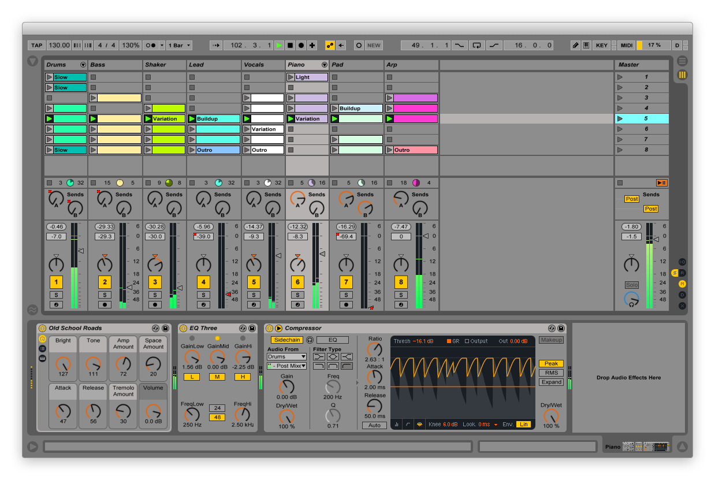
Task: Click the TAP tempo button
Action: [36, 45]
